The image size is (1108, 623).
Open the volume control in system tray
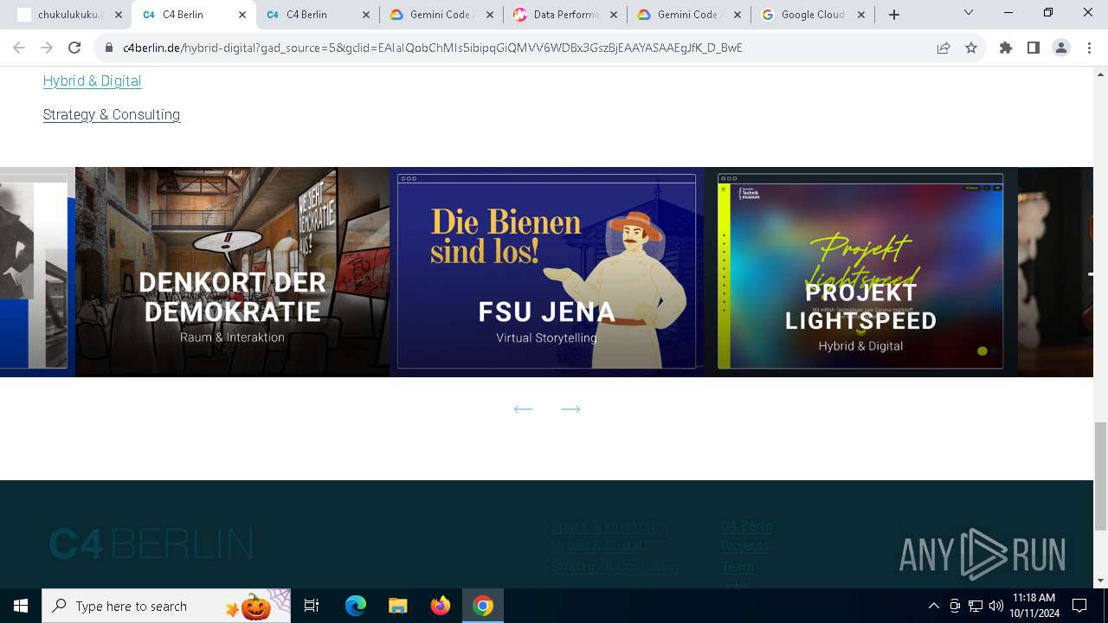[x=996, y=606]
